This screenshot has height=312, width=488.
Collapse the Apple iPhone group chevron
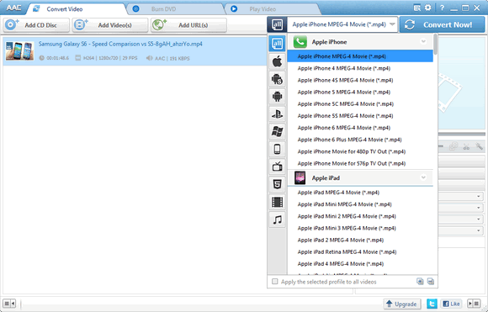(423, 41)
